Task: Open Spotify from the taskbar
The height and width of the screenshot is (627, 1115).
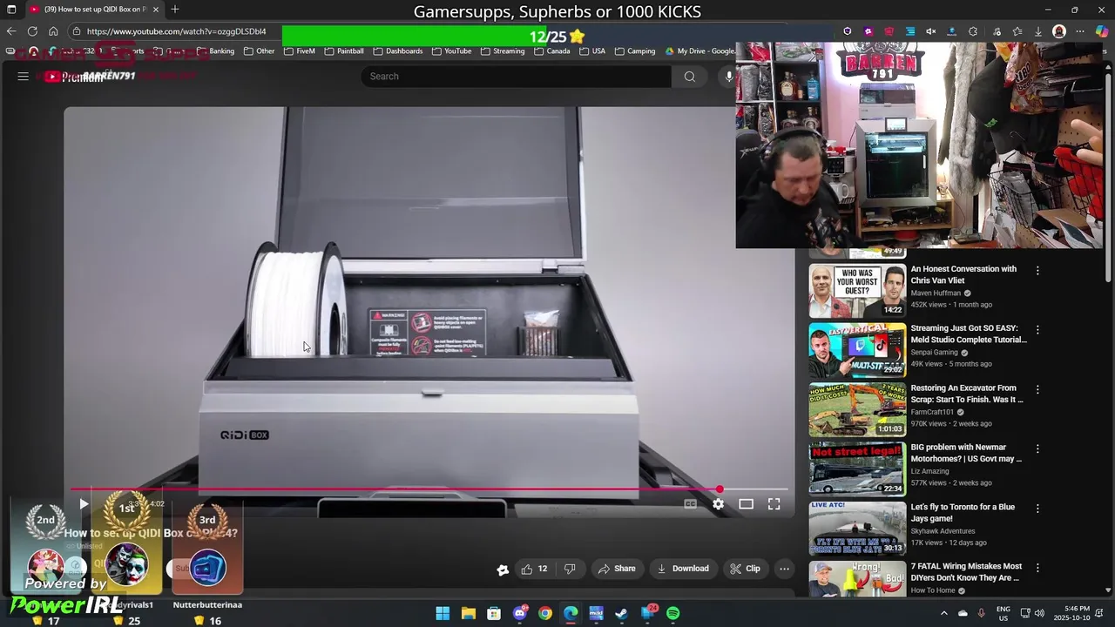Action: 672,613
